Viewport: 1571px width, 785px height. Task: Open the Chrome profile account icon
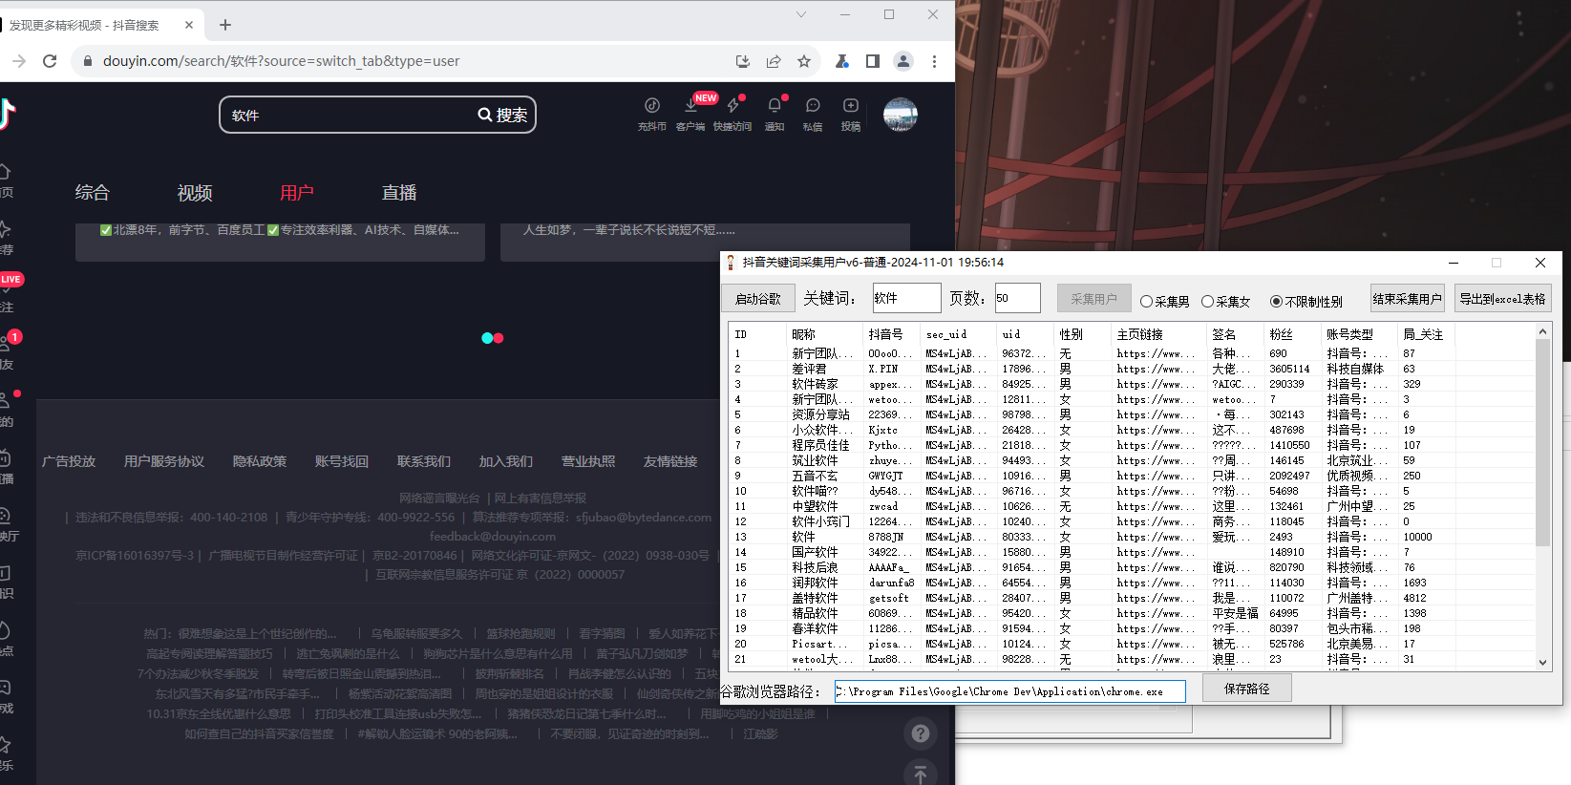point(903,61)
